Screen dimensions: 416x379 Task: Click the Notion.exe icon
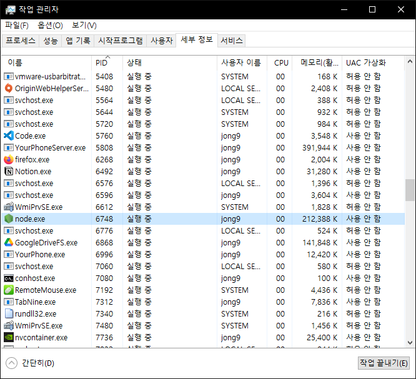point(9,171)
